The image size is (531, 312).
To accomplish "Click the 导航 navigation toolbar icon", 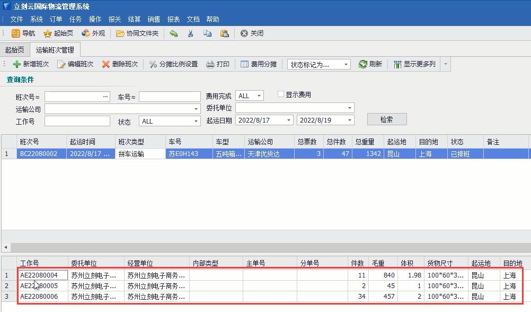I will [x=16, y=33].
